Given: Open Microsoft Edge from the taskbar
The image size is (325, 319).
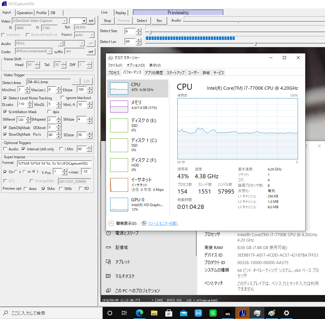Looking at the screenshot, I should click(x=139, y=313).
